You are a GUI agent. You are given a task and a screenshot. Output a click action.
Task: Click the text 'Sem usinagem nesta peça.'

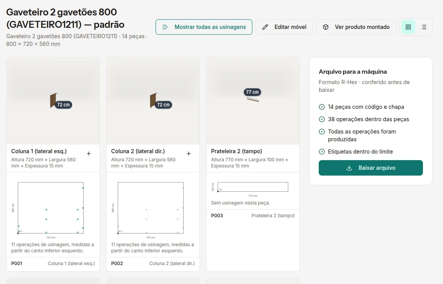pyautogui.click(x=240, y=203)
